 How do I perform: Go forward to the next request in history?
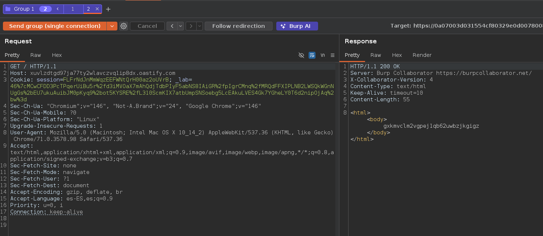click(191, 26)
